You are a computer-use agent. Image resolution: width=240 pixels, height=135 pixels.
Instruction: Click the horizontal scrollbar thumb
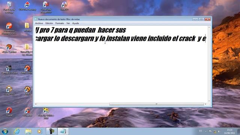(x=156, y=104)
